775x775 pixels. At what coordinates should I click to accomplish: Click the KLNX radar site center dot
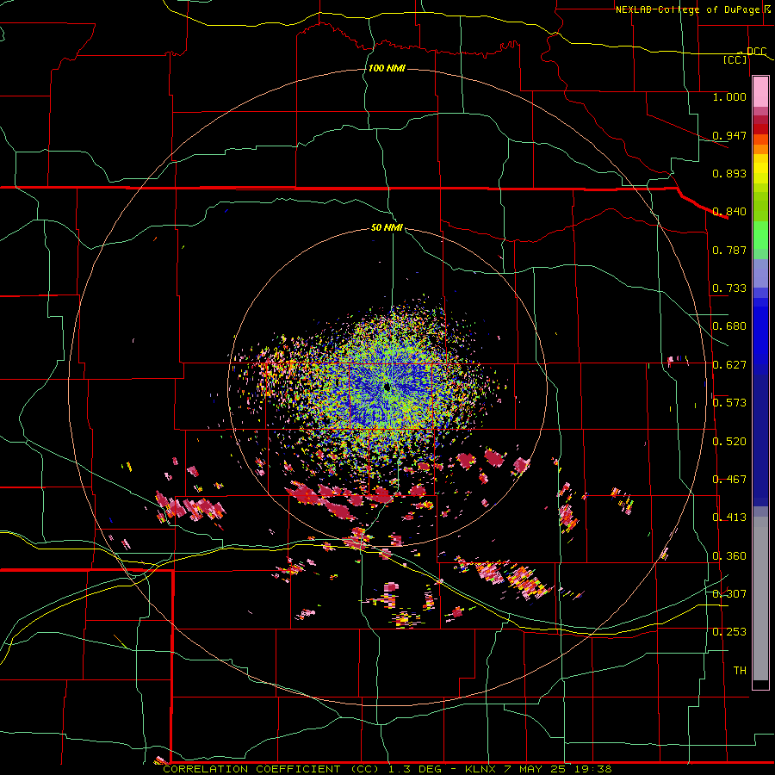point(387,387)
